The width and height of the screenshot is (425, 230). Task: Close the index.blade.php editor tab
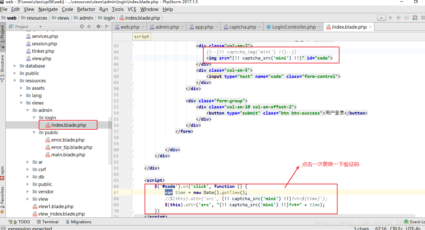[370, 27]
